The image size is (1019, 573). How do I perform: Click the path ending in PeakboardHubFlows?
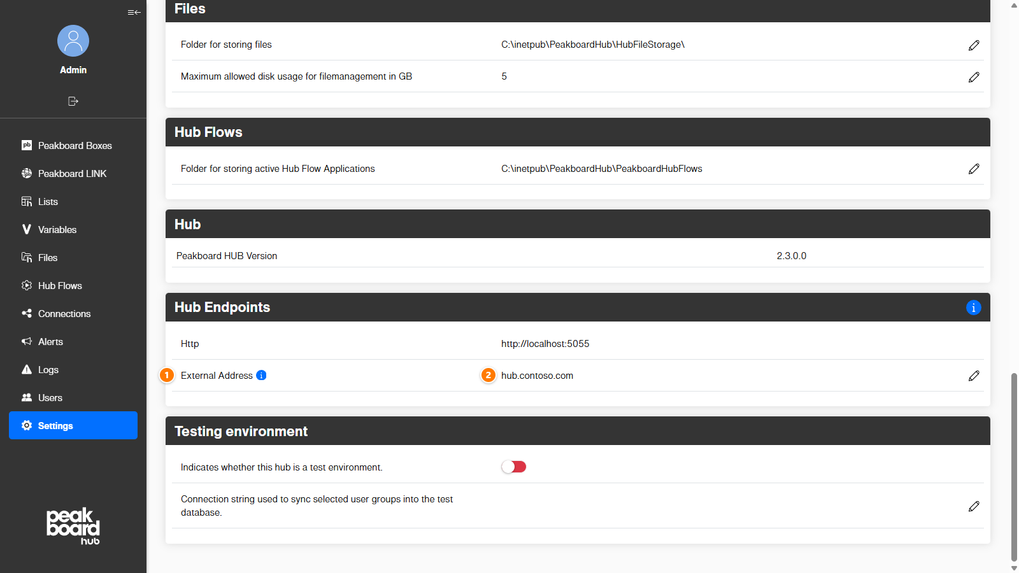[x=602, y=169]
